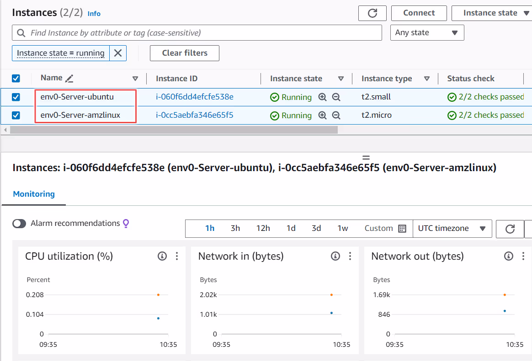This screenshot has height=361, width=532.
Task: Select the 12h time range
Action: (x=263, y=228)
